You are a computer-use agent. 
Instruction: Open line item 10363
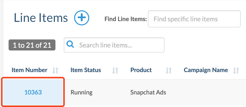[x=33, y=92]
